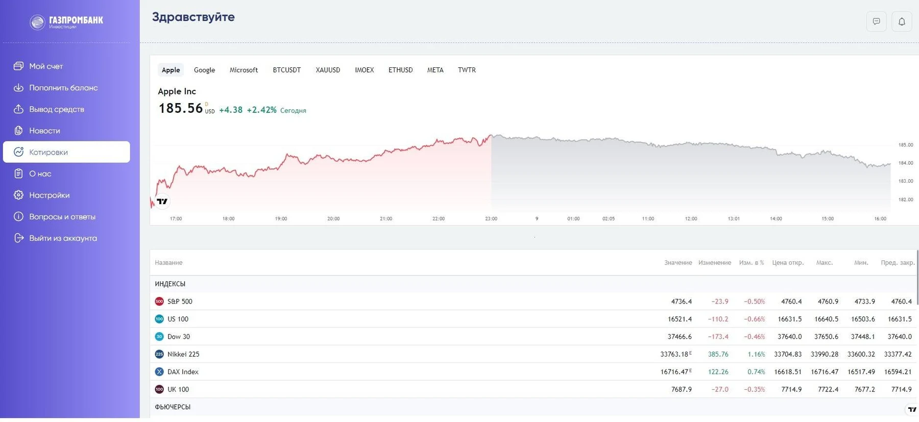Open Вывод средств page
Screen dimensions: 919x422
point(66,109)
